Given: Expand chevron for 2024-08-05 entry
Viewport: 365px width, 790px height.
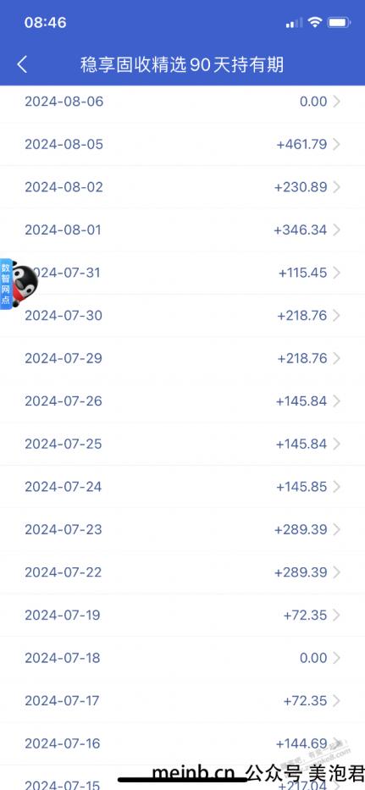Looking at the screenshot, I should click(x=337, y=145).
